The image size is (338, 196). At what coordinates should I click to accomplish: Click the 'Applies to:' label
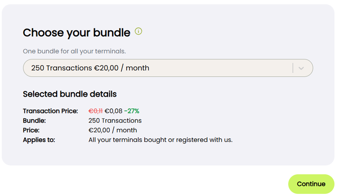(39, 140)
